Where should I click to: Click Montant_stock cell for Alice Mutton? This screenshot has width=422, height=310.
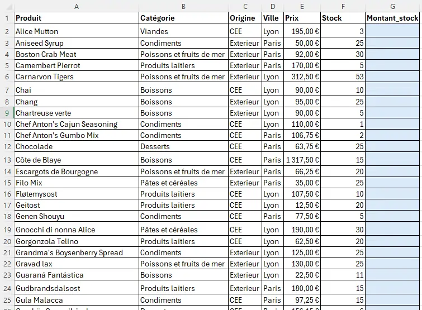pos(393,30)
